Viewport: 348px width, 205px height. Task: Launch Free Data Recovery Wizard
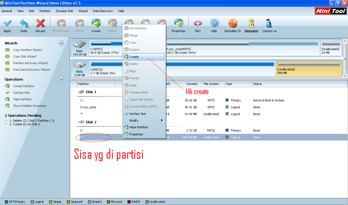coord(32,70)
